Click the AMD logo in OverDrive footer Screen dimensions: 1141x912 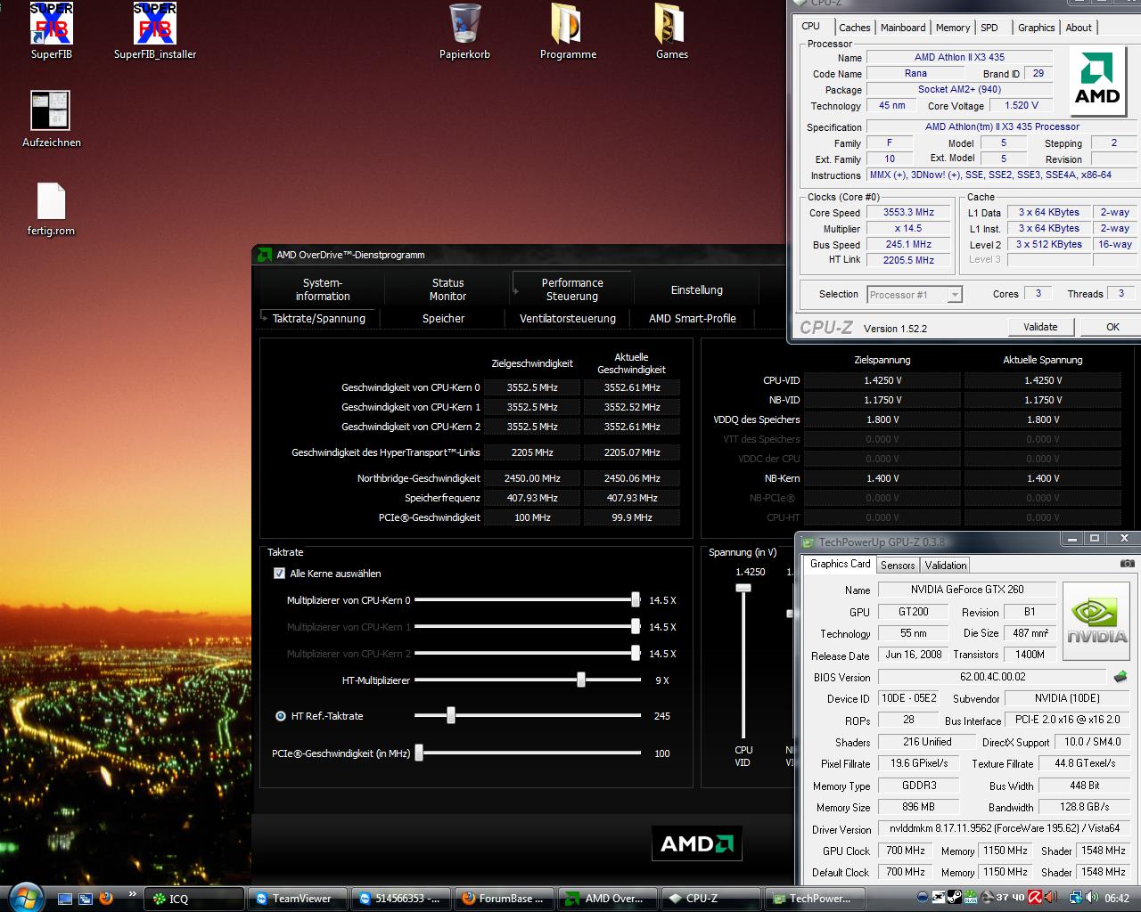(x=697, y=843)
